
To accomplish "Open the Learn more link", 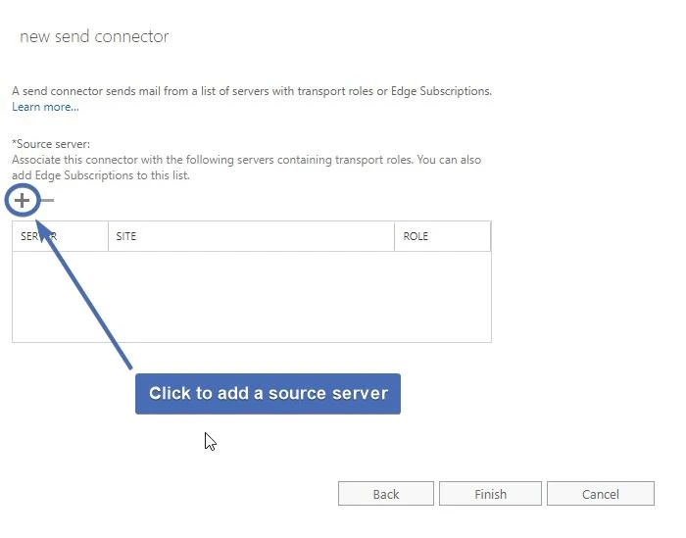I will point(45,107).
